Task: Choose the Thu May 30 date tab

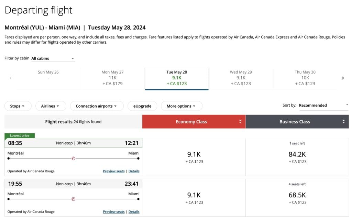Action: (305, 78)
